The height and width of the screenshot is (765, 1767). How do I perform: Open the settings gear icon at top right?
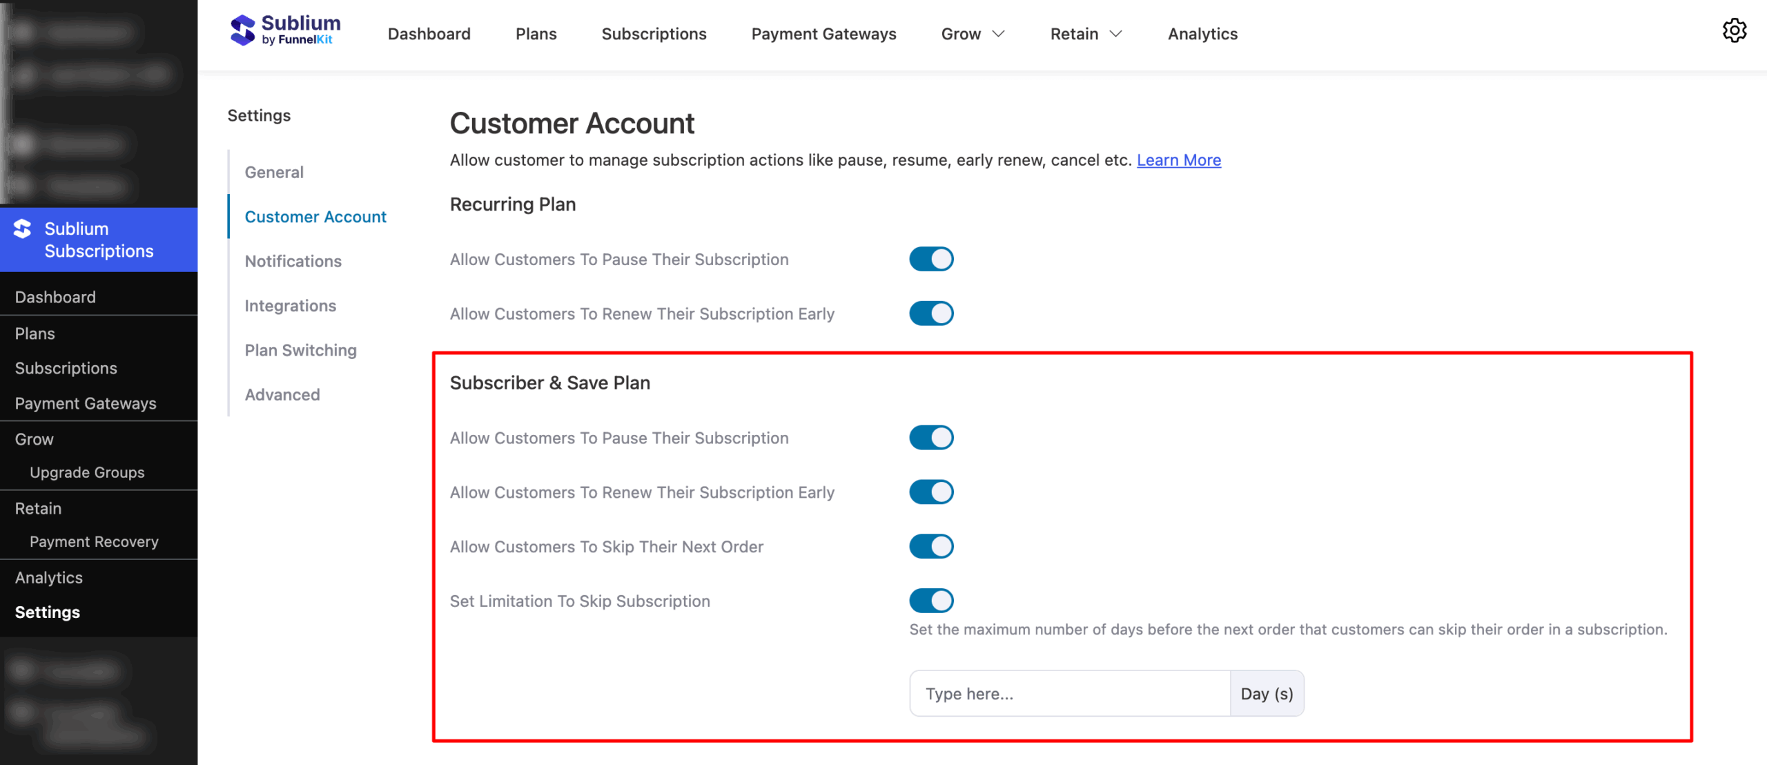tap(1735, 30)
